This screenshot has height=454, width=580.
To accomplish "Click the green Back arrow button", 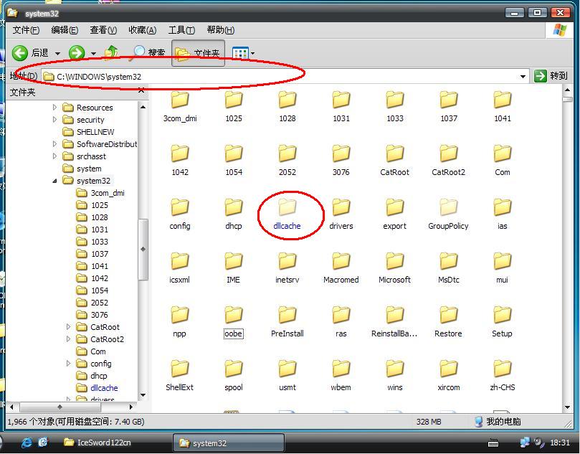I will click(x=20, y=53).
